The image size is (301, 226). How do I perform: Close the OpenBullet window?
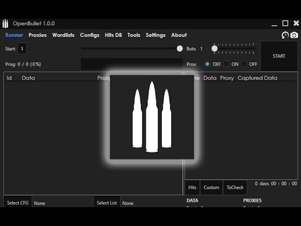[x=296, y=23]
